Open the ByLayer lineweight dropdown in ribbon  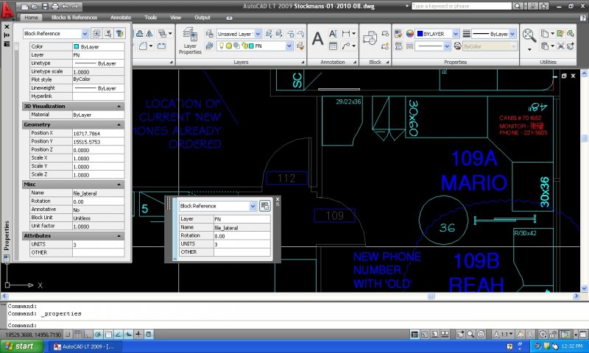pos(512,34)
